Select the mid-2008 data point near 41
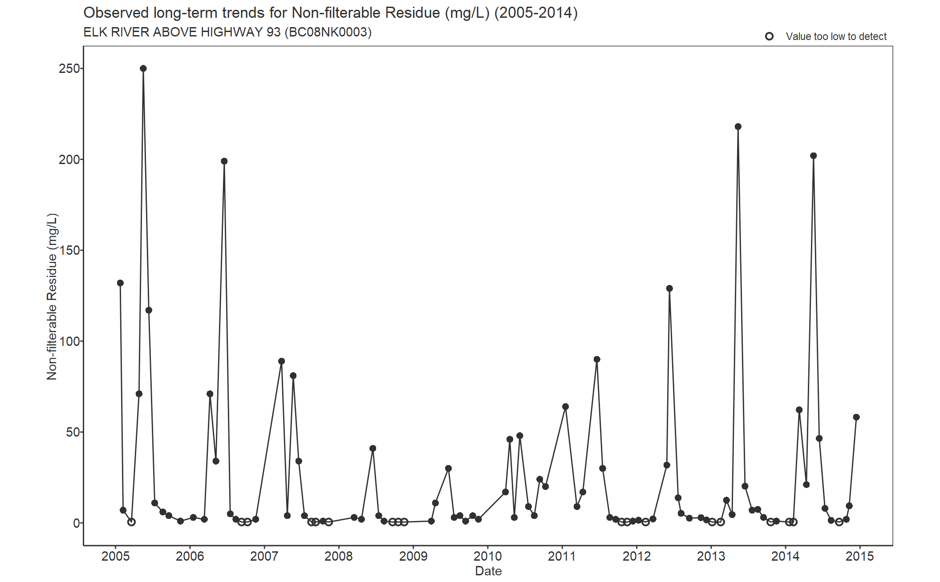 [x=373, y=448]
